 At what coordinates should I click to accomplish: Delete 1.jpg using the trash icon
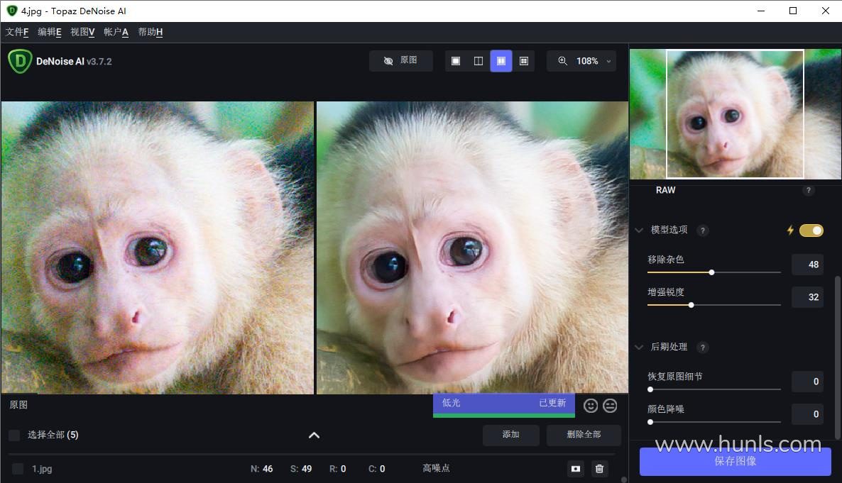tap(600, 469)
